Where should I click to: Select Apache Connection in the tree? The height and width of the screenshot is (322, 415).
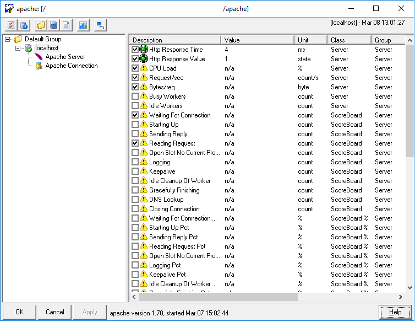pyautogui.click(x=71, y=66)
